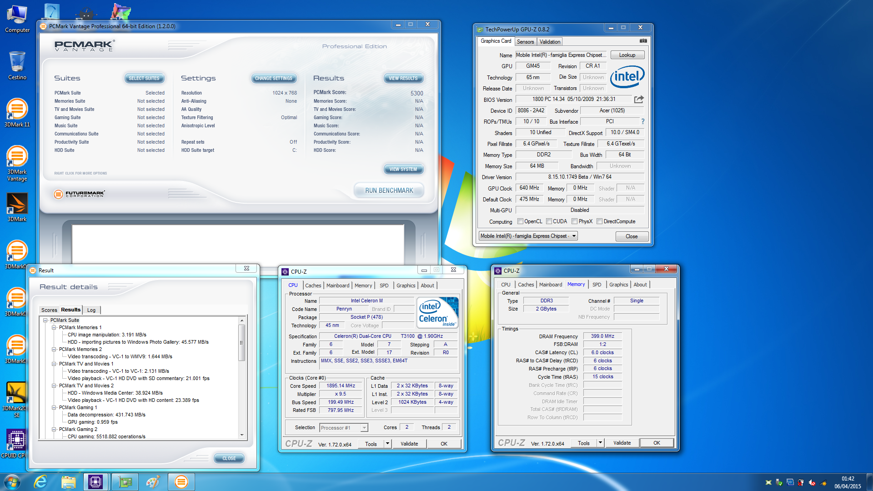
Task: Open the Windows Start button
Action: pos(12,482)
